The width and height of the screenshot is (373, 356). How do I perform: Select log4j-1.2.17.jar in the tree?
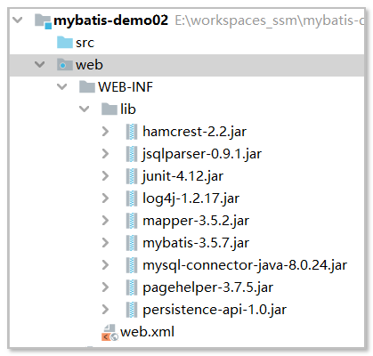191,198
